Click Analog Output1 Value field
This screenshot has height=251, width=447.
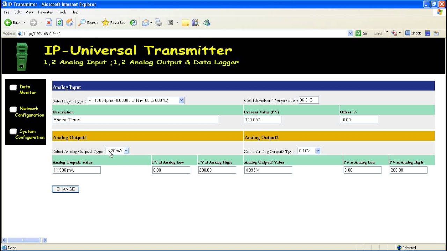tap(76, 170)
